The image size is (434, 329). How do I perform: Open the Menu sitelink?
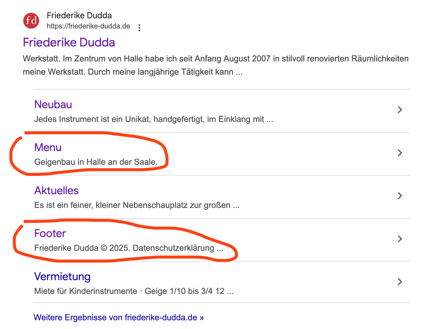(48, 147)
